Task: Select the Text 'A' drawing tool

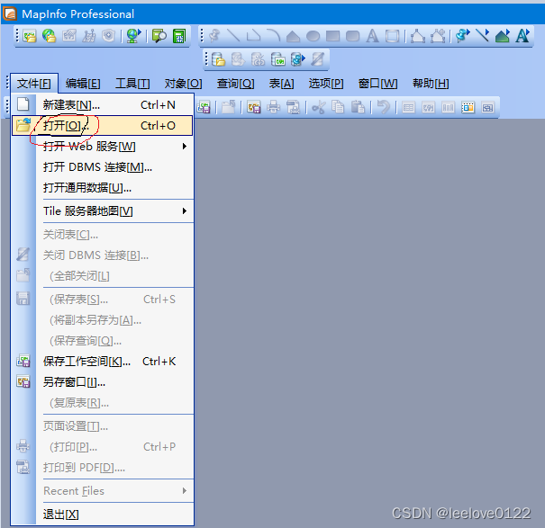Action: (x=372, y=36)
